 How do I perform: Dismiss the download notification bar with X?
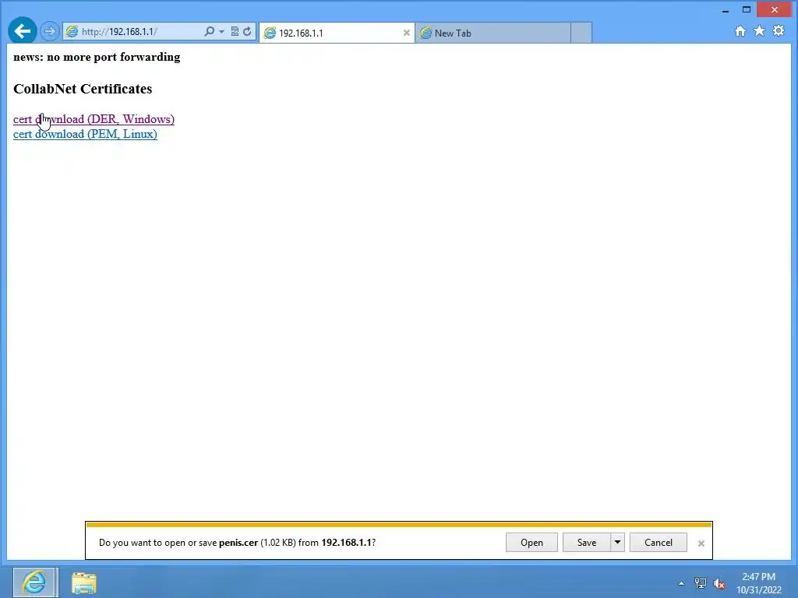pyautogui.click(x=701, y=543)
